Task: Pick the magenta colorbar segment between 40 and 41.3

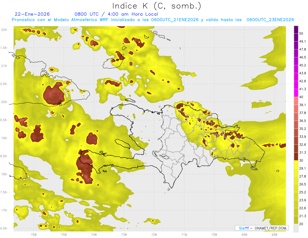Action: click(x=296, y=93)
